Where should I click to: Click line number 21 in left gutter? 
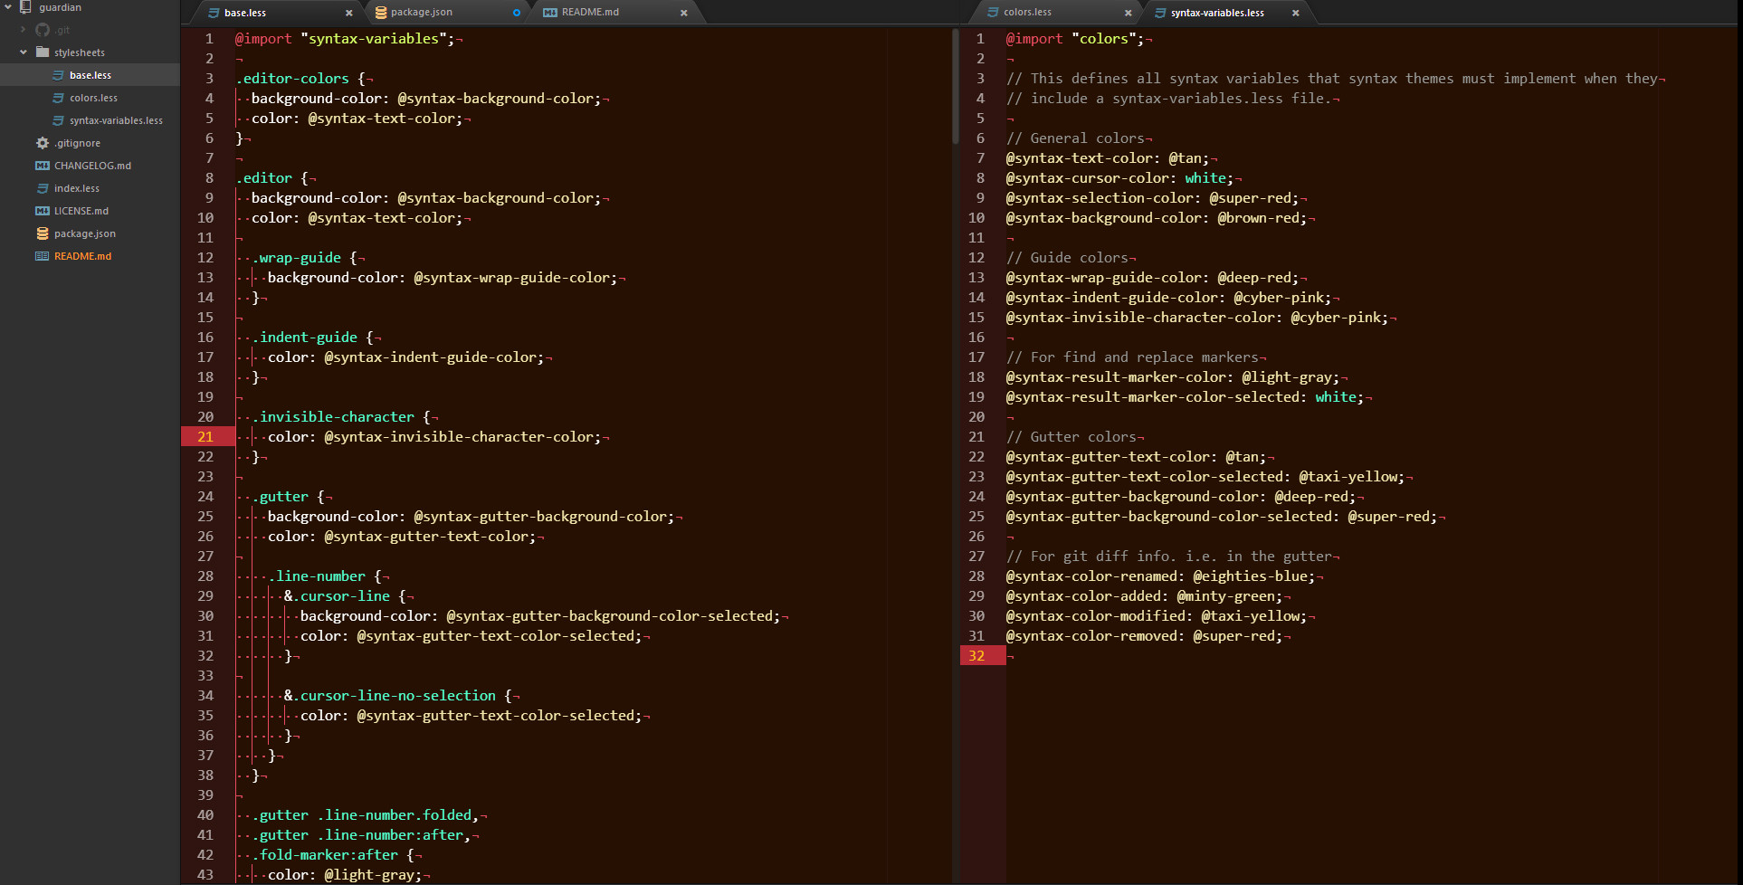point(205,437)
